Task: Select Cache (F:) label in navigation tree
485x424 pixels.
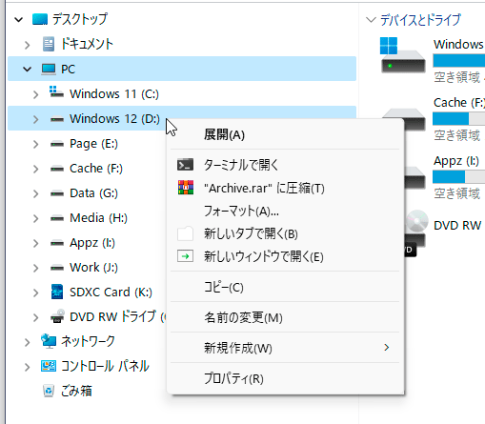Action: (x=96, y=169)
